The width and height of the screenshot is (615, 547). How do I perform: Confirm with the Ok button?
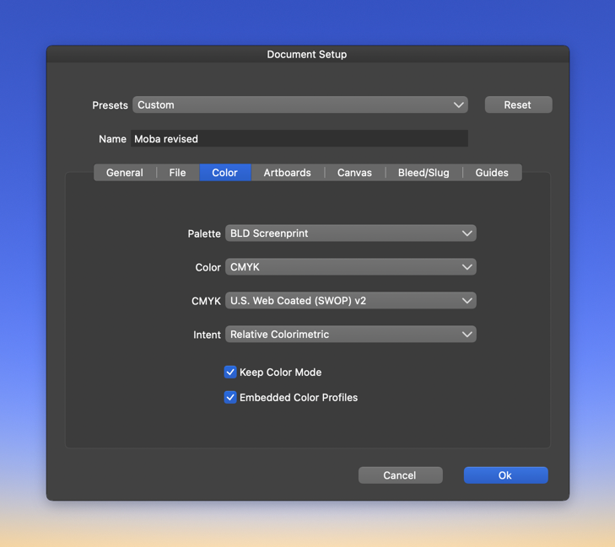(505, 475)
